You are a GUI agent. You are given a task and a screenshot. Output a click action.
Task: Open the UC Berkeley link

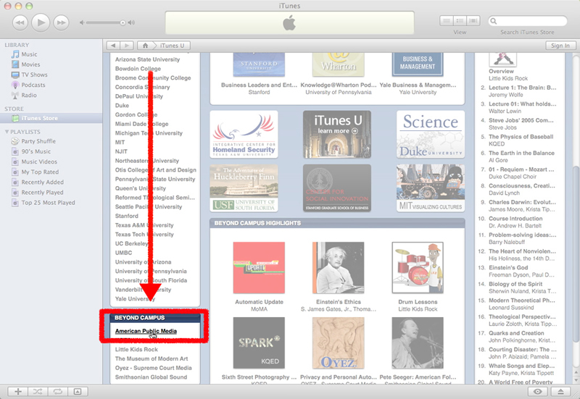(x=131, y=243)
